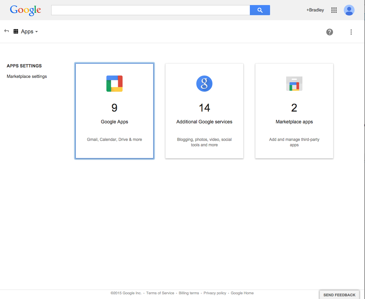Click the blue g services icon
365x299 pixels.
click(204, 84)
